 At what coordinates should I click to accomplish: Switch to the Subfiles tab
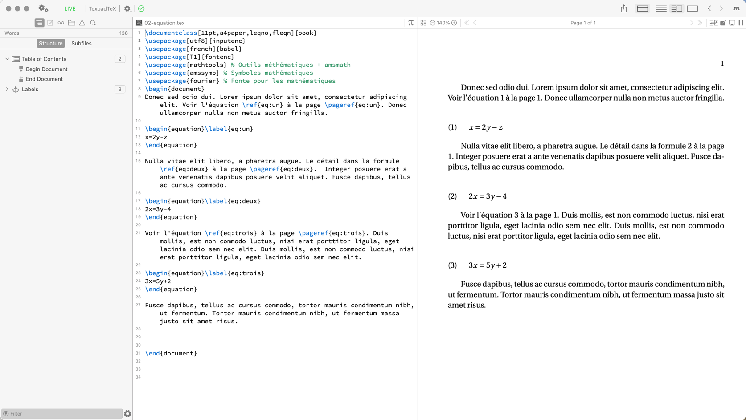[82, 43]
